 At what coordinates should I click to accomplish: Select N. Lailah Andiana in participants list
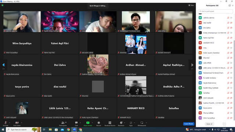(215, 78)
